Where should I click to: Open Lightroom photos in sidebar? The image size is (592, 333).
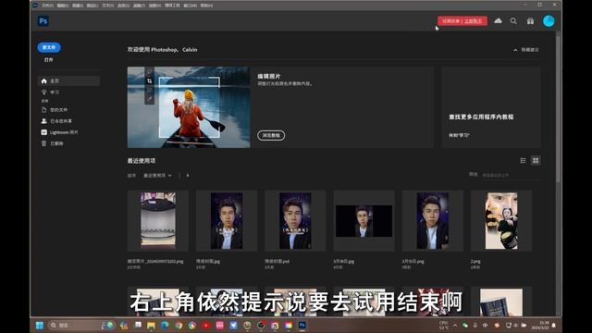[x=59, y=132]
